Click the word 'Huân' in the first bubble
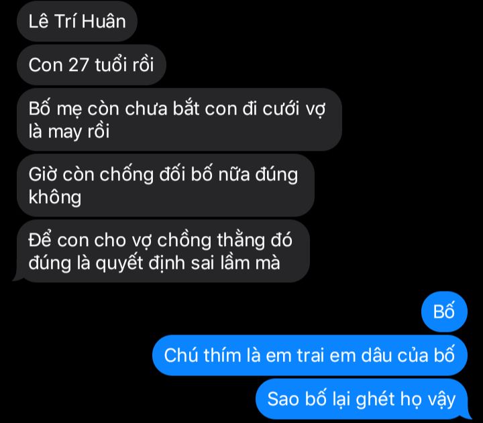Viewport: 483px width, 423px height. [x=104, y=21]
